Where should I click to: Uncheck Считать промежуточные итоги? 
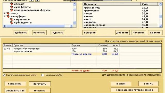[4, 75]
